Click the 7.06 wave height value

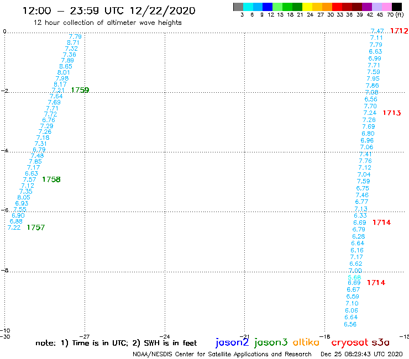[366, 147]
